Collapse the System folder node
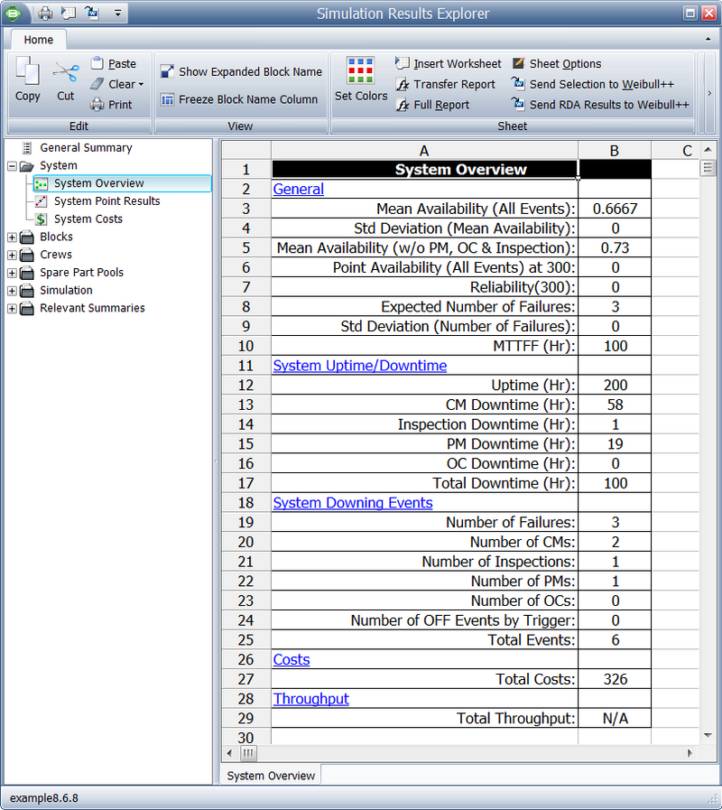 (x=12, y=166)
